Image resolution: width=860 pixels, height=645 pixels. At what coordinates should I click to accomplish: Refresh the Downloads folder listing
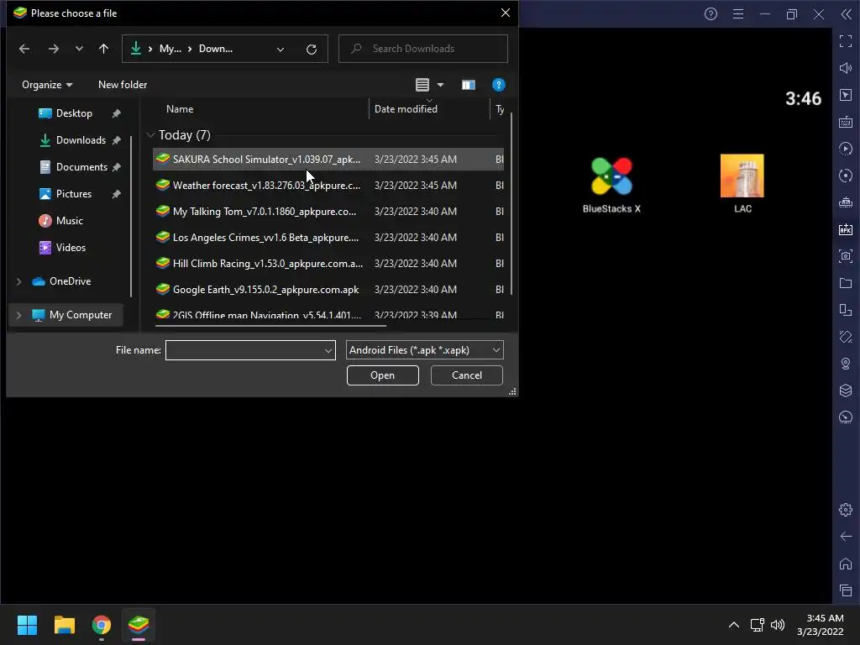coord(312,49)
